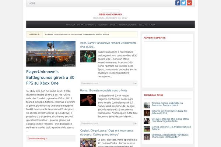This screenshot has height=147, width=221.
Task: Open Inter, Samir Handanovic rinnova headline
Action: 108,45
